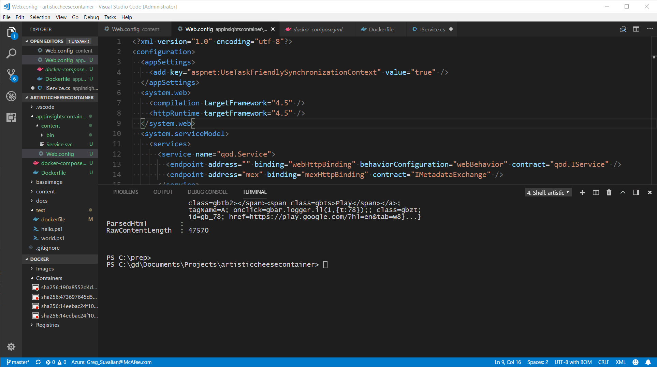Viewport: 657px width, 367px height.
Task: Click the Azure Greg_Suvalian account status item
Action: click(112, 362)
